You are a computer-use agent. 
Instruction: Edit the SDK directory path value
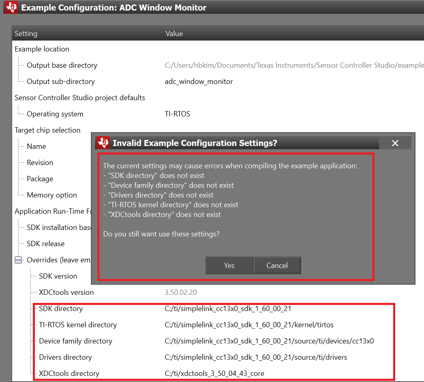(x=228, y=309)
